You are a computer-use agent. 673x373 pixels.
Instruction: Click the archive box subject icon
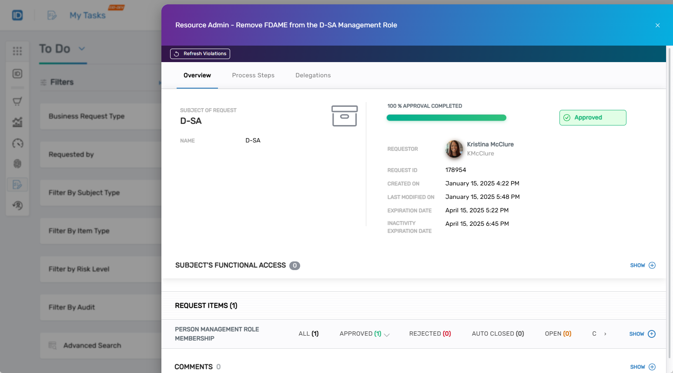[x=344, y=116]
